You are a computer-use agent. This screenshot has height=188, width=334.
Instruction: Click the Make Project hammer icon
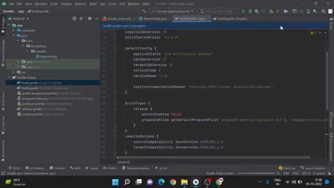click(144, 11)
